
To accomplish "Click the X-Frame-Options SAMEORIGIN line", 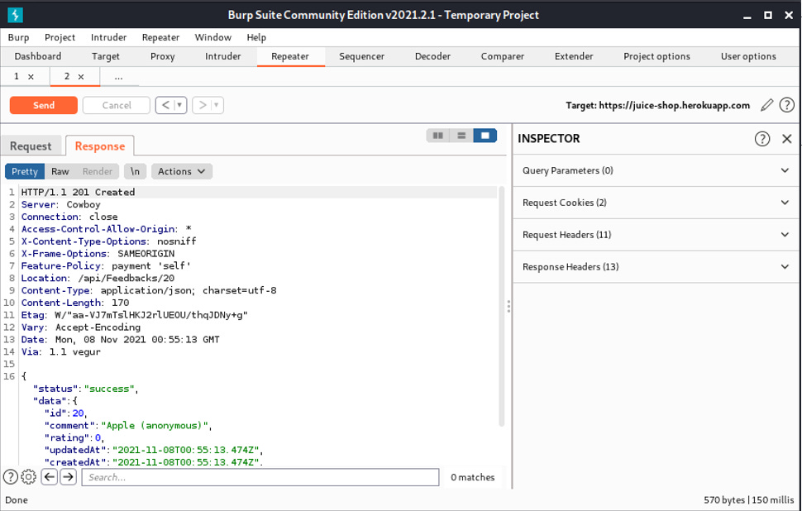I will pos(98,254).
